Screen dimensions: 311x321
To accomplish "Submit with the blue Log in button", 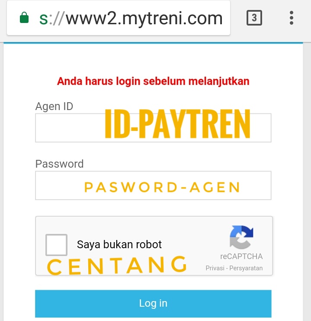I will click(x=154, y=304).
